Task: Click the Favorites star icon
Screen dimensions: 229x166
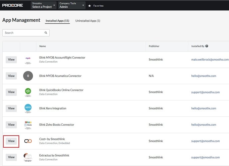Action: [x=90, y=6]
